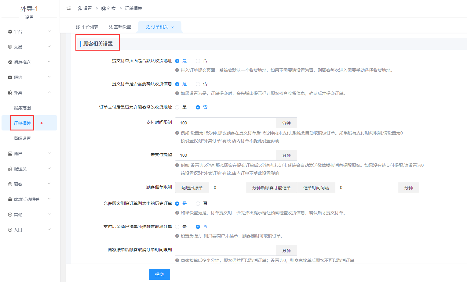Click the 提交 submit button
The height and width of the screenshot is (282, 467).
click(159, 274)
